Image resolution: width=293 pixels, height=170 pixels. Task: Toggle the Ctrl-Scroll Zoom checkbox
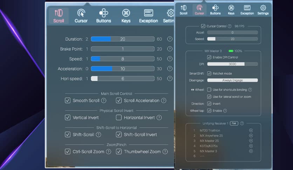click(68, 152)
